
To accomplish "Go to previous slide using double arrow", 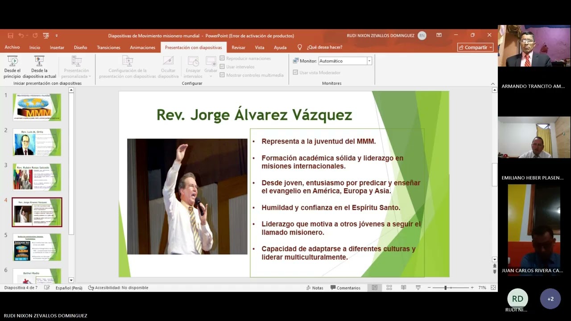I will 494,266.
